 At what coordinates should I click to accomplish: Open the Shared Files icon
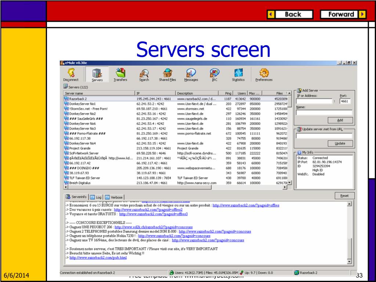[x=167, y=73]
